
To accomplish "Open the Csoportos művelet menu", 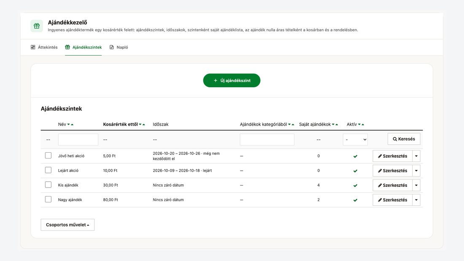I will tap(67, 225).
